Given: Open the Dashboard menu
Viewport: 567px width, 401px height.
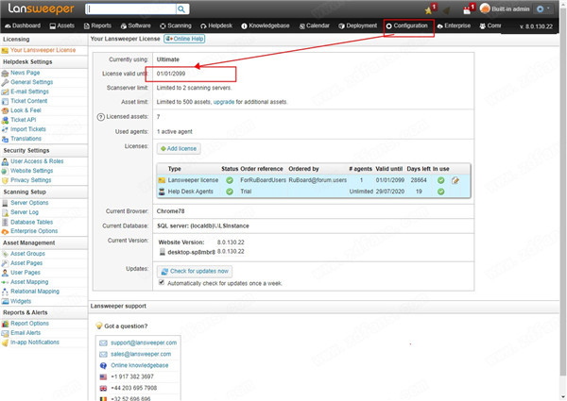Looking at the screenshot, I should pos(23,25).
